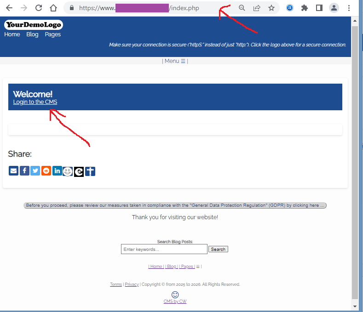Expand the Menu ☰ bar

tap(175, 61)
